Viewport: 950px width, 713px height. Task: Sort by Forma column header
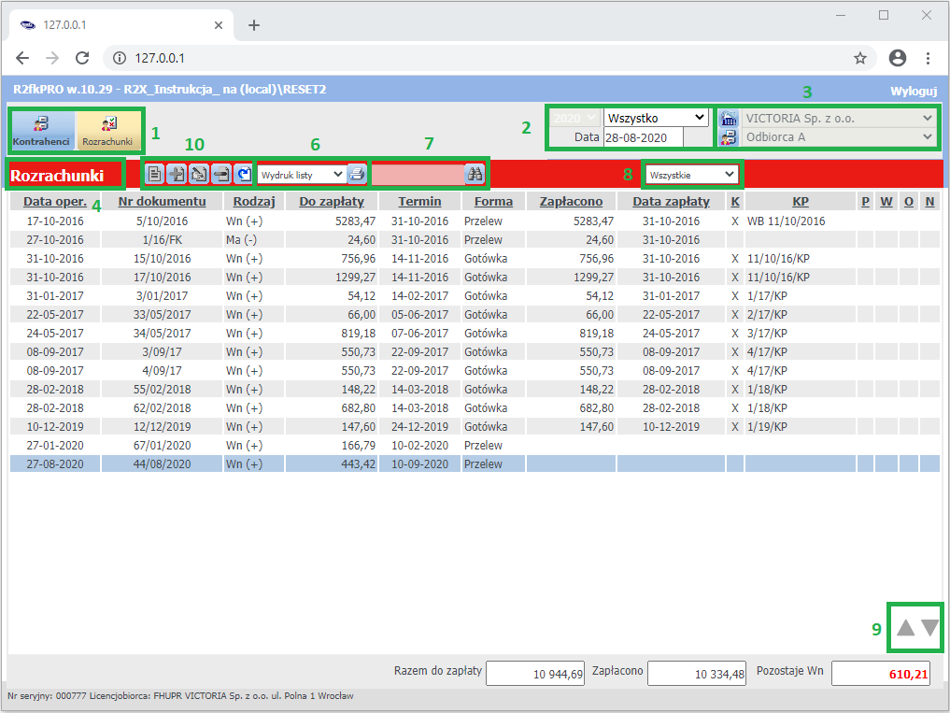(493, 201)
